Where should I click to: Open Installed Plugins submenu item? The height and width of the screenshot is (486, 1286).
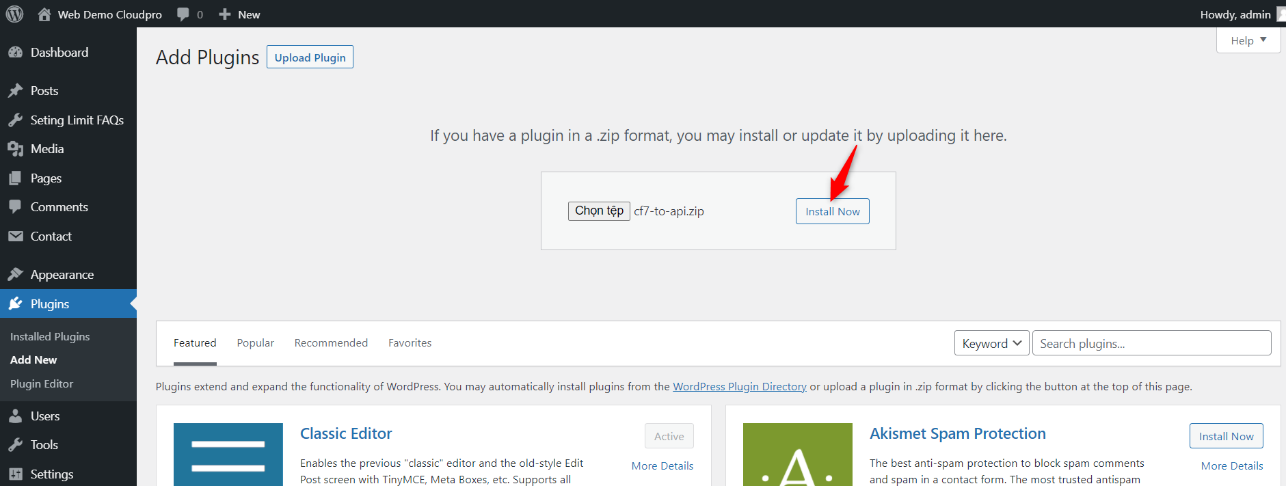point(50,337)
